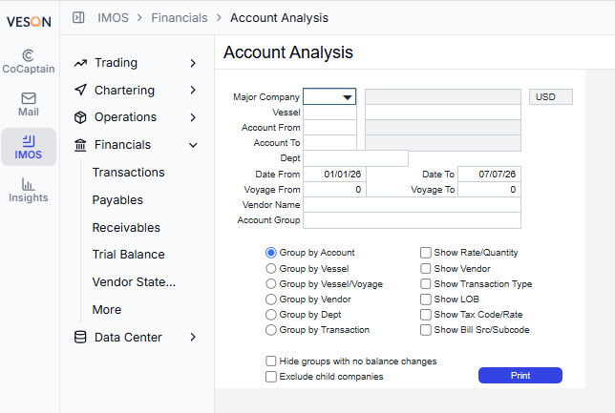The image size is (615, 413).
Task: Click the Print button
Action: (520, 376)
